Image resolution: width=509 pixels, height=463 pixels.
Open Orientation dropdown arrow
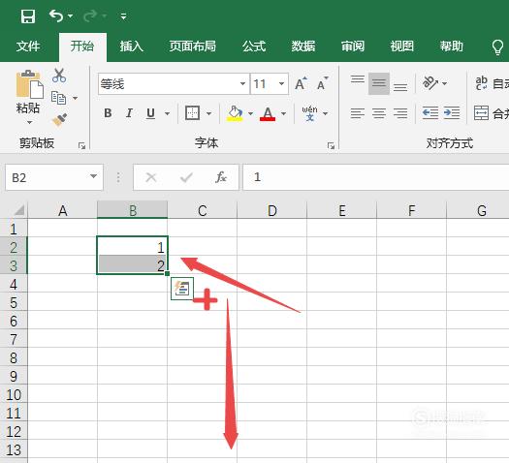coord(445,83)
